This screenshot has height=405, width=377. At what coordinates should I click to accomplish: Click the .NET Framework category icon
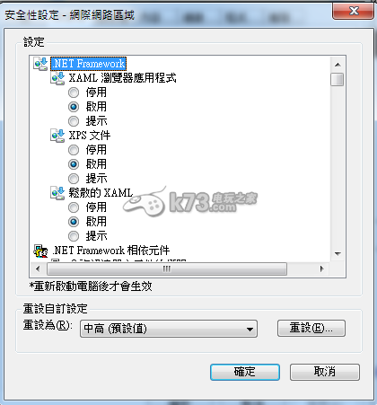pos(40,64)
